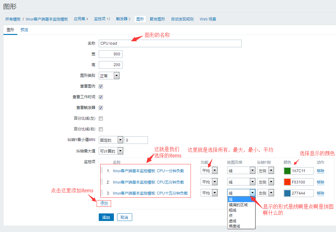This screenshot has width=336, height=232.
Task: Go to the 监控项 tab
Action: [102, 19]
